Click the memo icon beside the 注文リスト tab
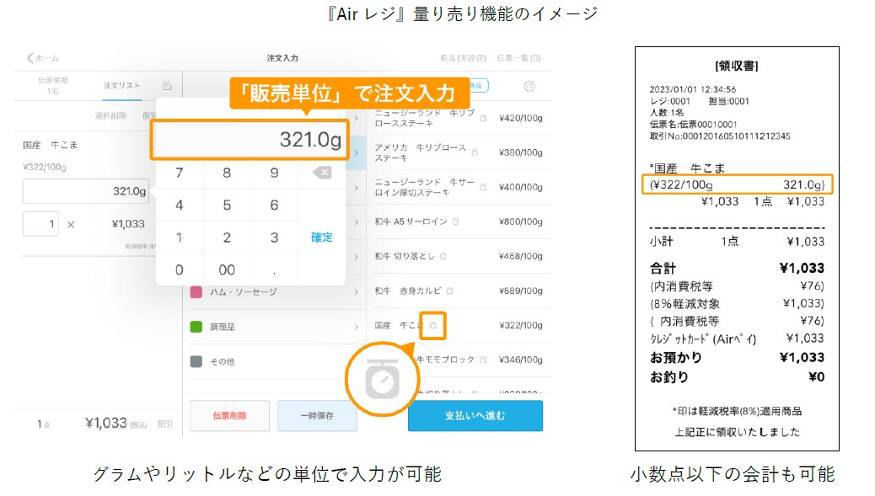This screenshot has width=875, height=496. click(165, 85)
